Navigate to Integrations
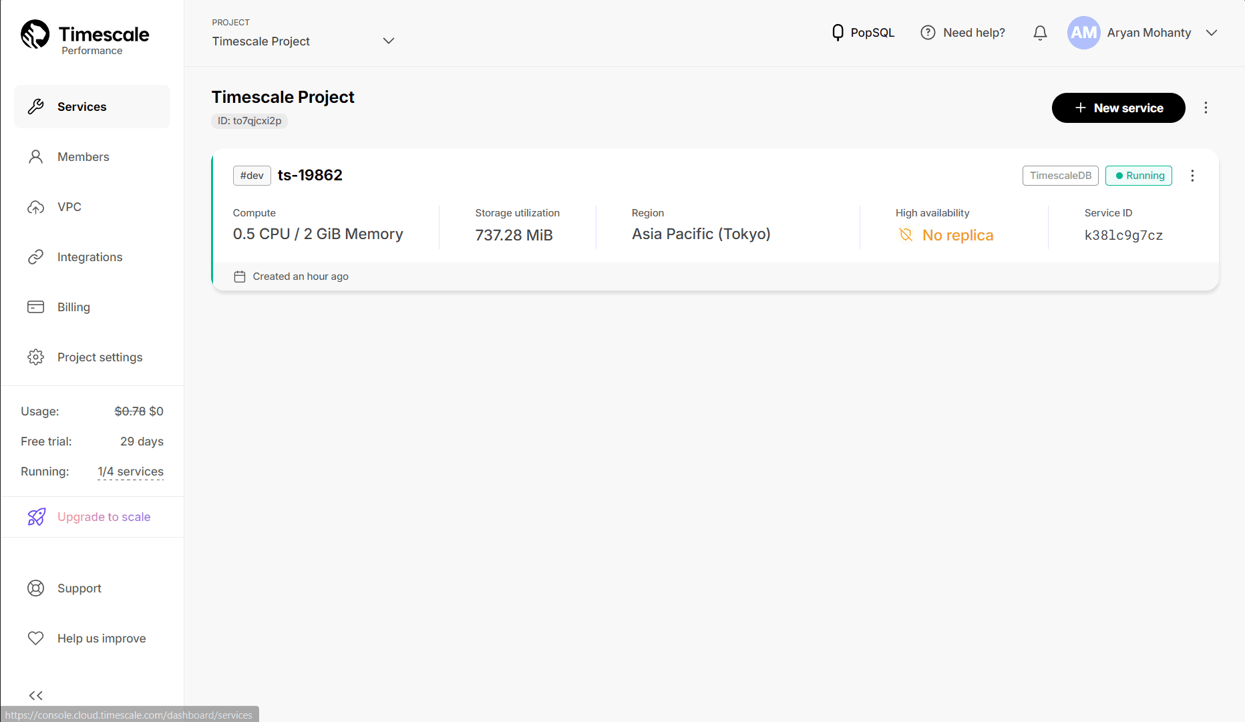Image resolution: width=1245 pixels, height=722 pixels. (x=90, y=257)
